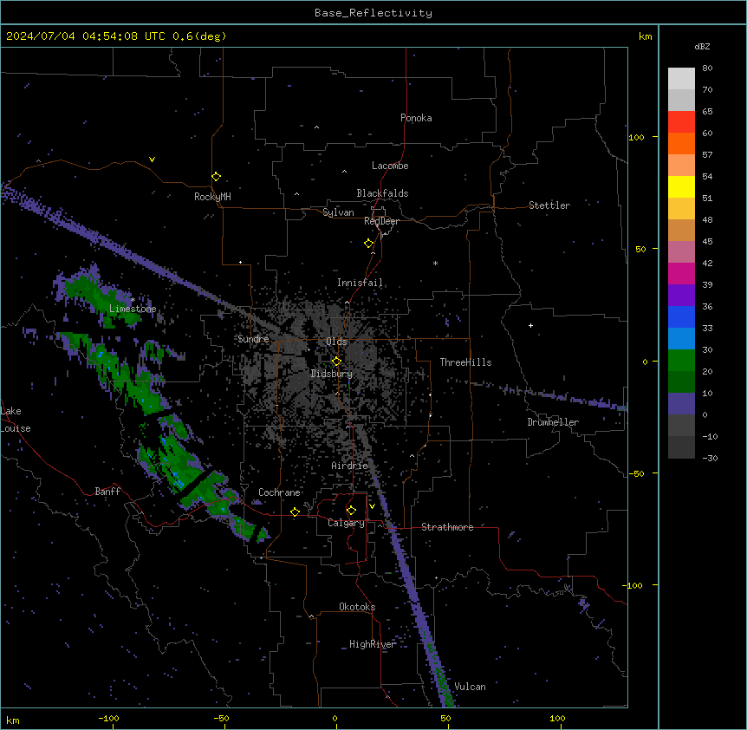This screenshot has width=747, height=730.
Task: Pick the blue 36–33 dBZ legend swatch
Action: (x=681, y=316)
